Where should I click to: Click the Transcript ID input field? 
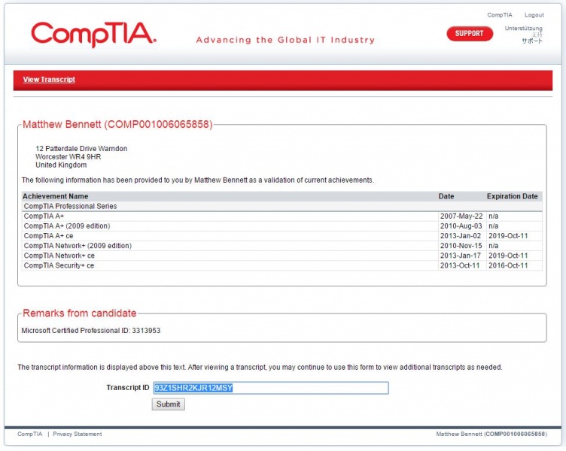[x=271, y=388]
